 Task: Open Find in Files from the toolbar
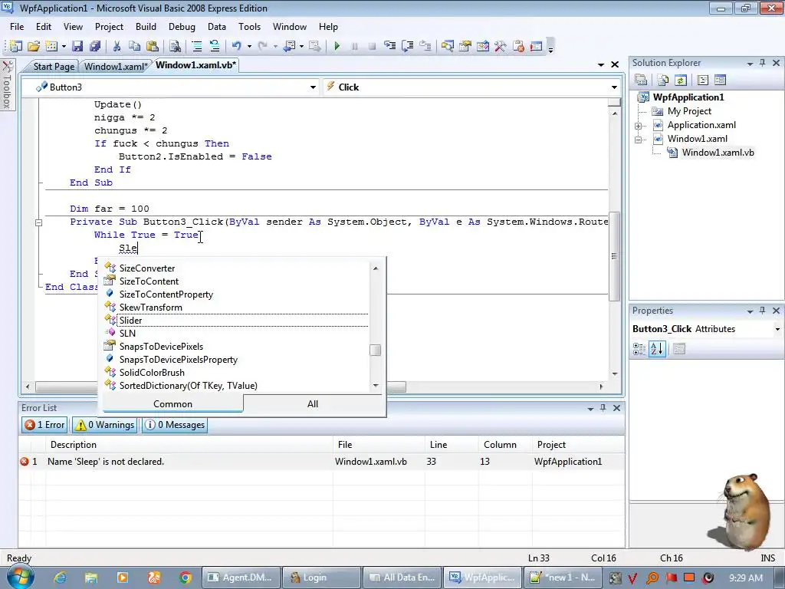[175, 46]
